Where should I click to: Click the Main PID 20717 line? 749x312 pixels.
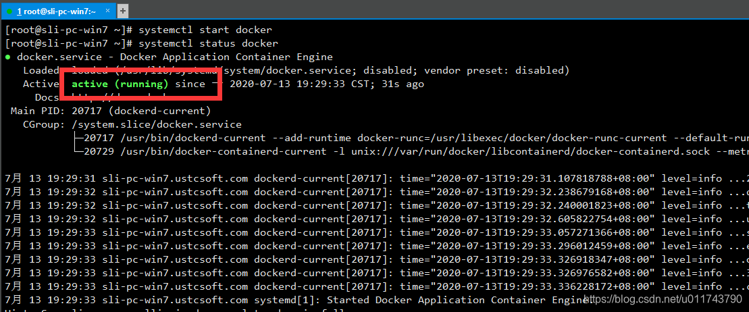click(x=110, y=111)
